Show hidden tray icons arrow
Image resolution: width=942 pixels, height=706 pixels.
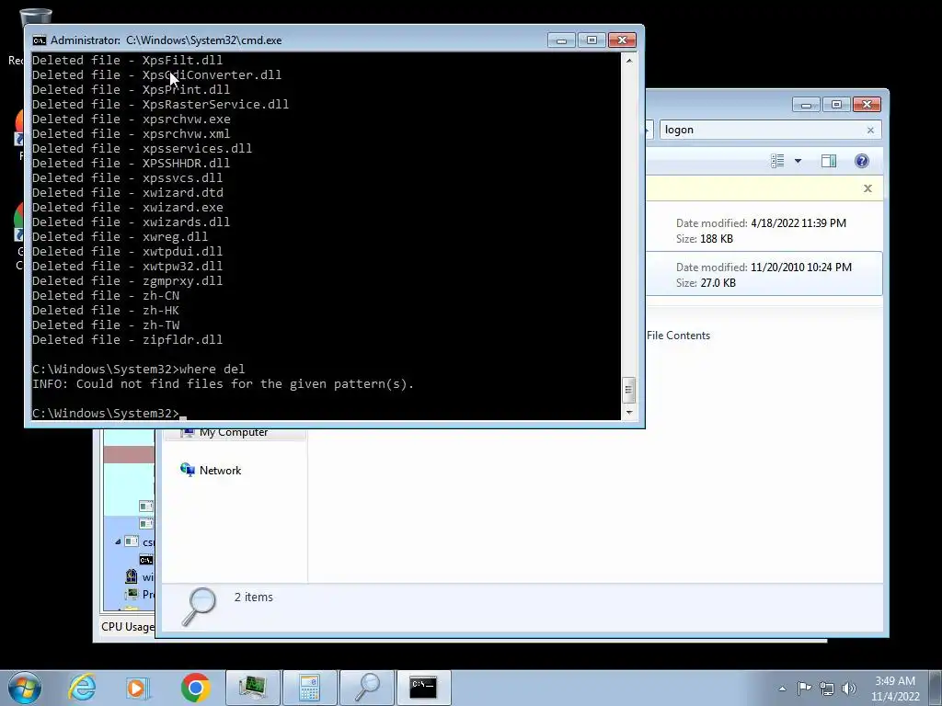point(782,689)
